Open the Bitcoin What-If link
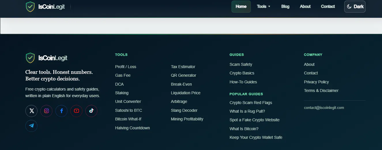 tap(128, 119)
